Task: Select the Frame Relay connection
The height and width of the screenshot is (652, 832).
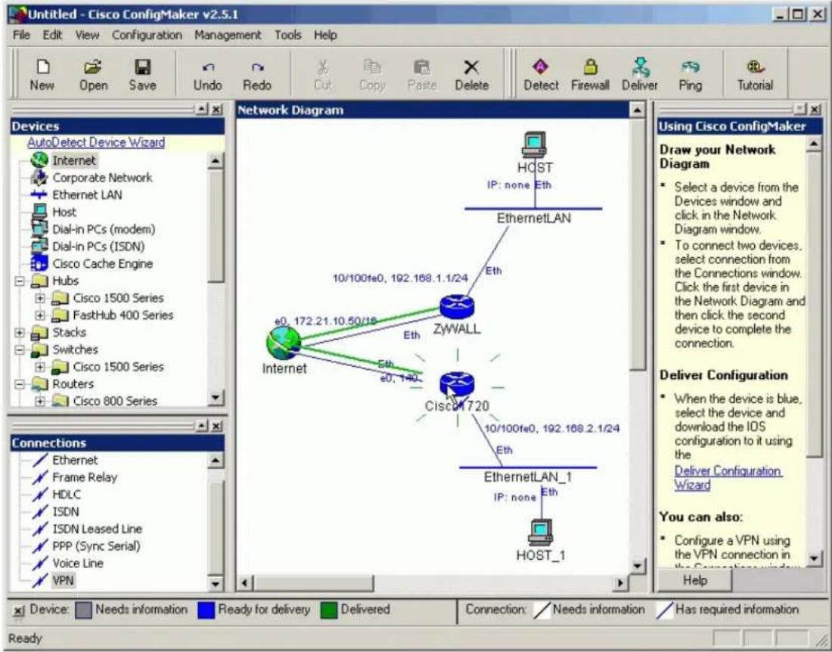Action: [85, 477]
